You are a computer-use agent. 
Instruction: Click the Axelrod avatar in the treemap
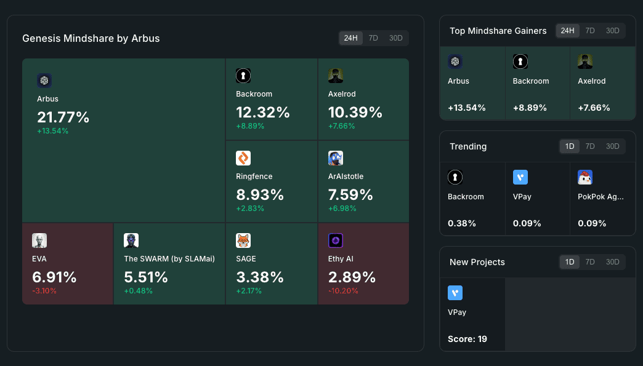tap(336, 76)
